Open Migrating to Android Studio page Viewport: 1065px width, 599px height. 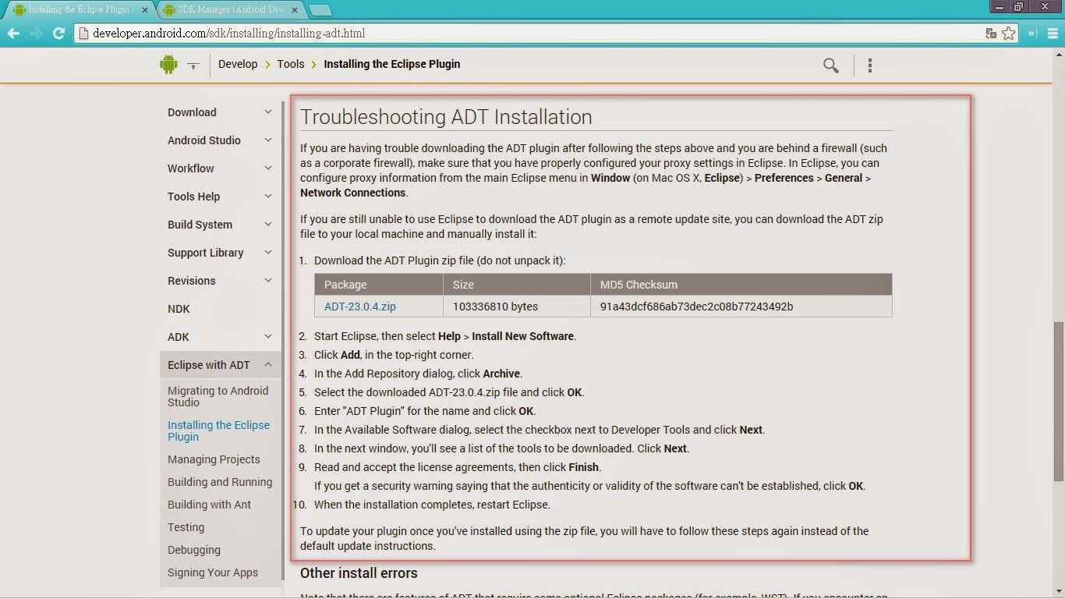click(218, 396)
